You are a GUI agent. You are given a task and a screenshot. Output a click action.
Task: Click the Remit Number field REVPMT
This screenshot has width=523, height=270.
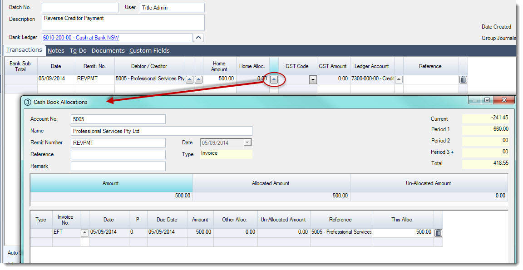118,142
